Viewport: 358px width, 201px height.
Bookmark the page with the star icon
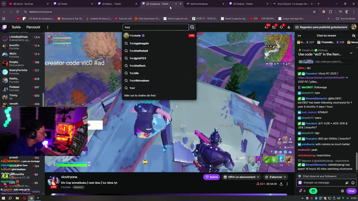(314, 12)
